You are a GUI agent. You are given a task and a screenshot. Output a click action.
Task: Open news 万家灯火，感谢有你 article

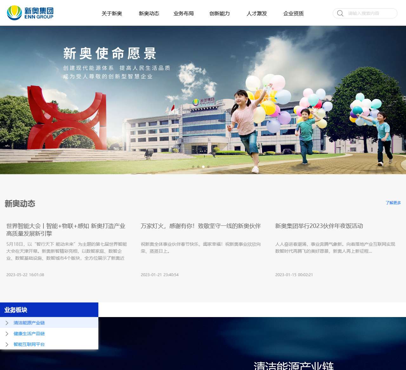(x=201, y=226)
